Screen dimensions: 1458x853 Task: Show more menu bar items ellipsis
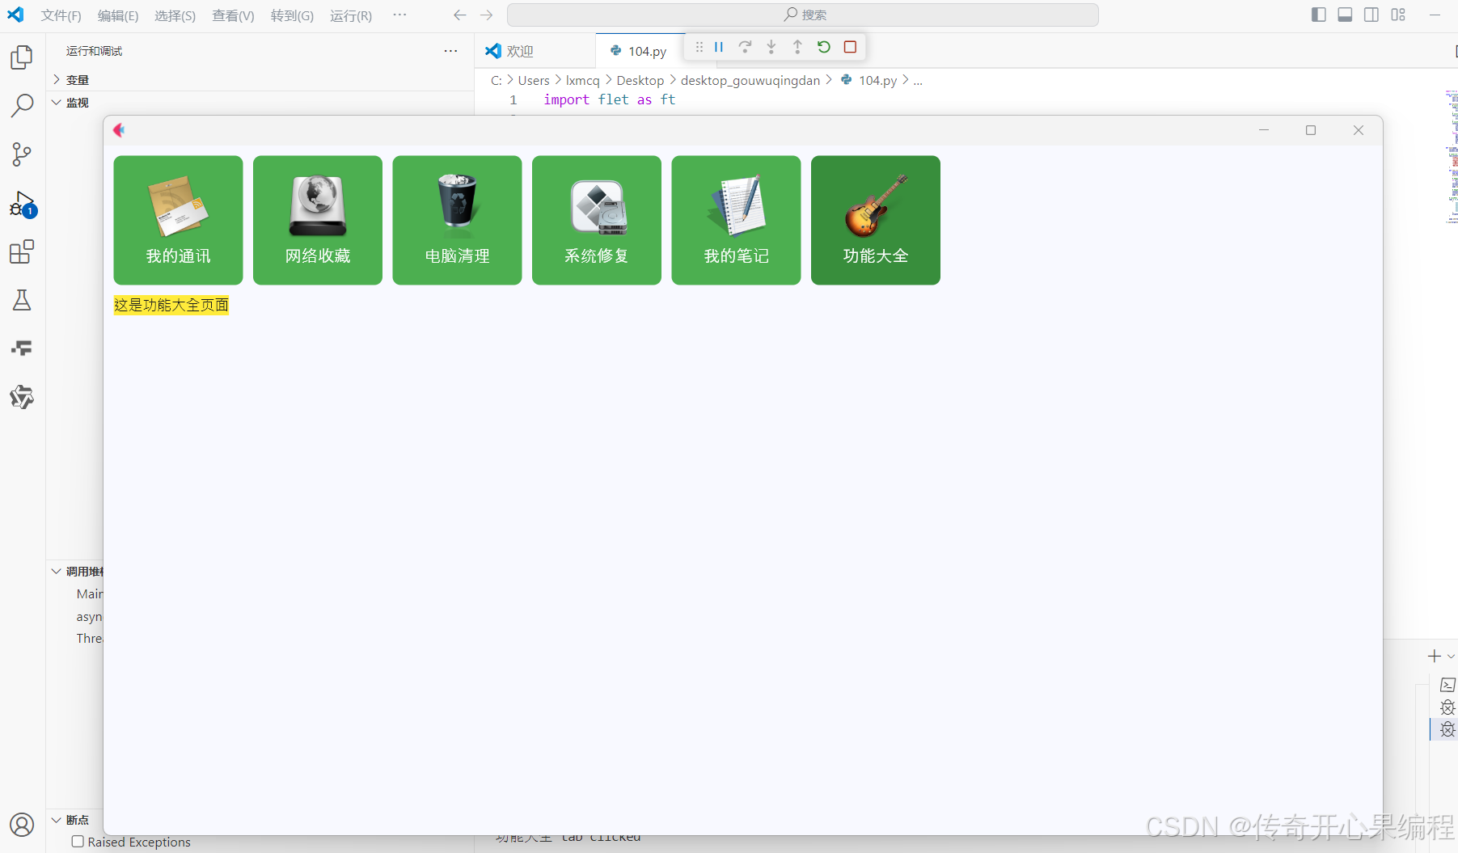click(399, 15)
